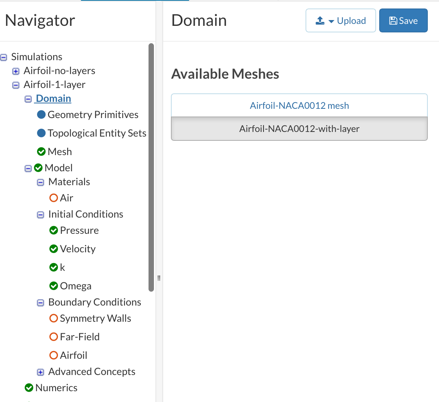Collapse the Simulations tree root
Viewport: 439px width, 402px height.
point(4,57)
